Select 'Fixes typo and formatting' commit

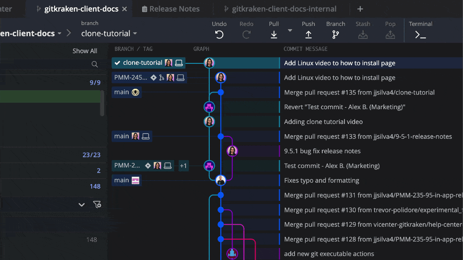(x=322, y=180)
